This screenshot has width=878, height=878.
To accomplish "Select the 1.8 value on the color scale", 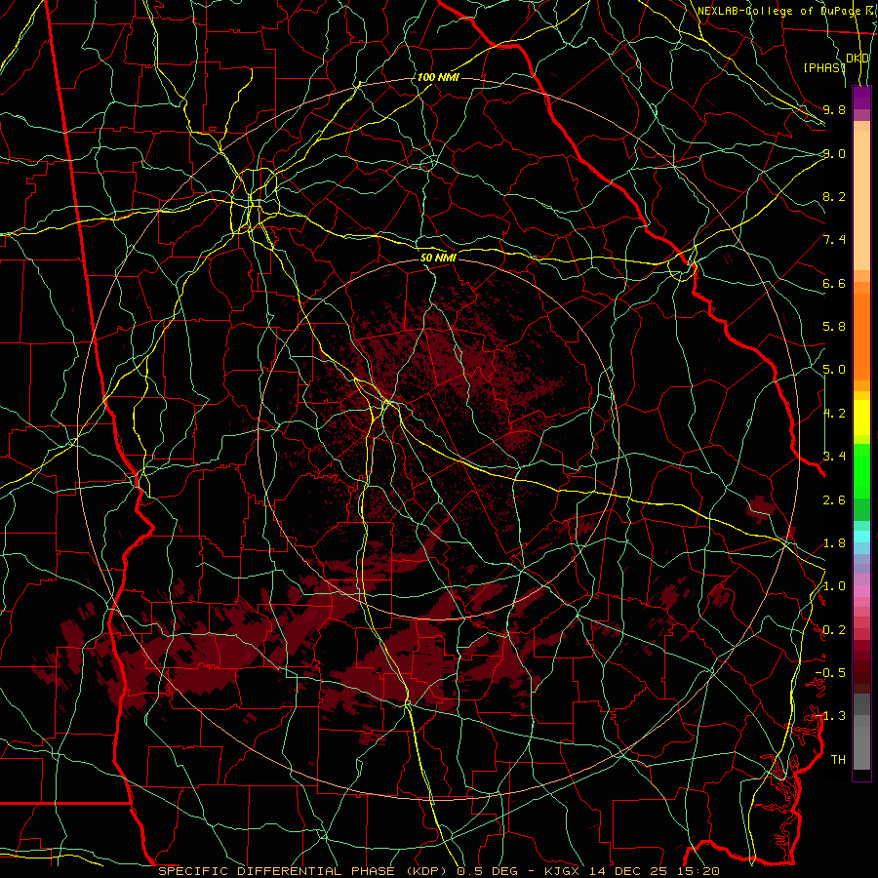I will 834,543.
